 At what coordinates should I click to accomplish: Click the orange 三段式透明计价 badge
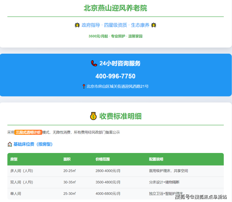[x=28, y=132]
